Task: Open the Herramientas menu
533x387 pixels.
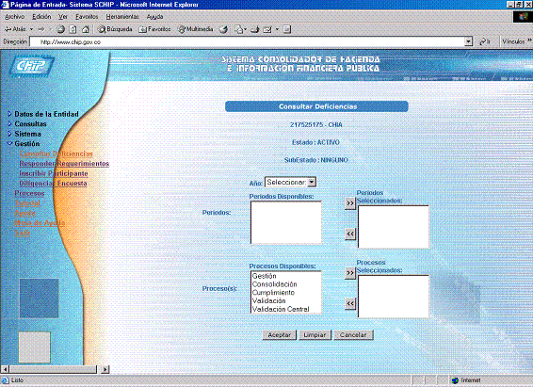Action: [x=122, y=17]
